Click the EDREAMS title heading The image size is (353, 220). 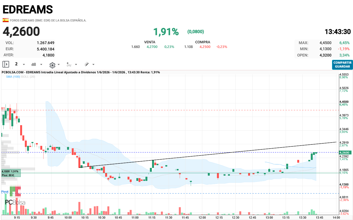pos(28,10)
